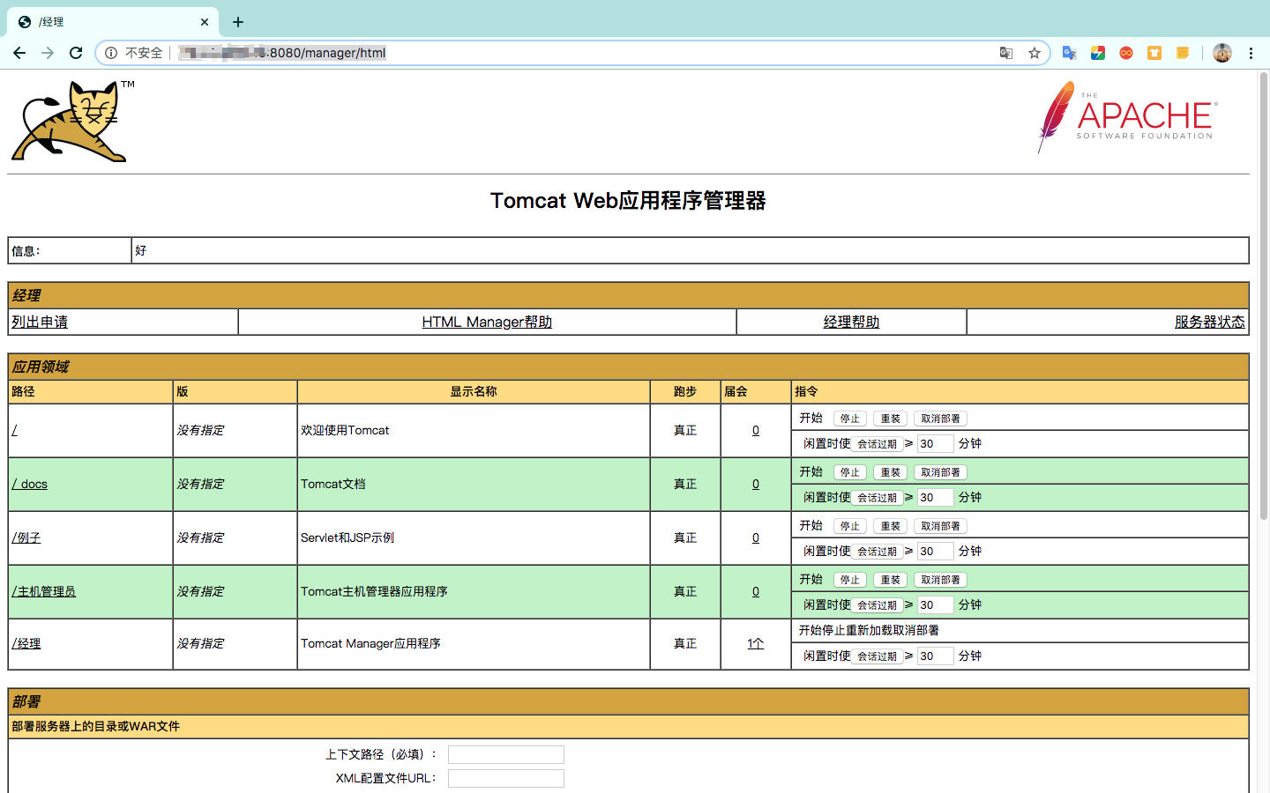Go back with the browser back arrow
This screenshot has height=793, width=1270.
[x=19, y=53]
